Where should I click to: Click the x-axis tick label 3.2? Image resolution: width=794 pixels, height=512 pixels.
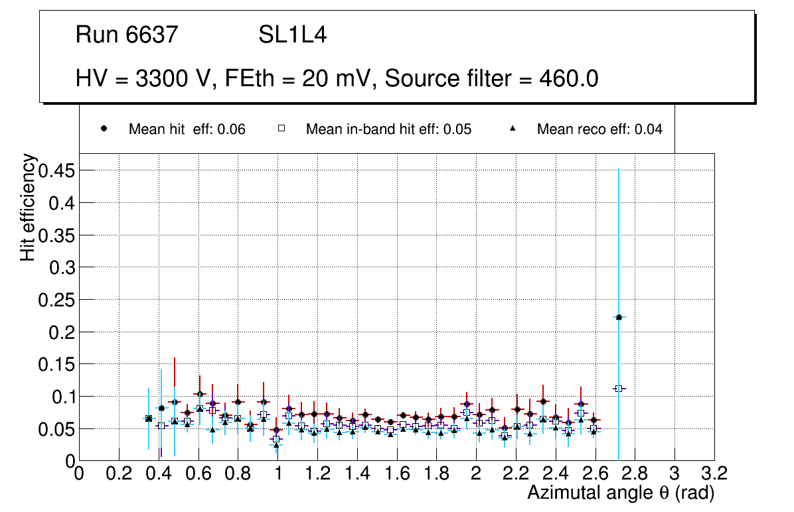click(714, 474)
